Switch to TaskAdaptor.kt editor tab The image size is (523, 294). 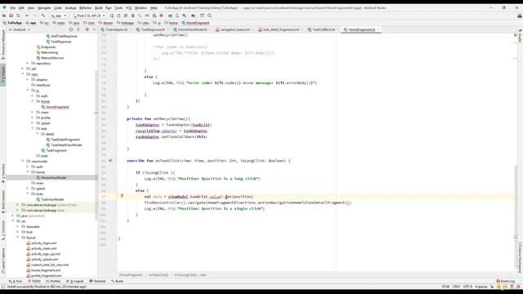pyautogui.click(x=116, y=29)
